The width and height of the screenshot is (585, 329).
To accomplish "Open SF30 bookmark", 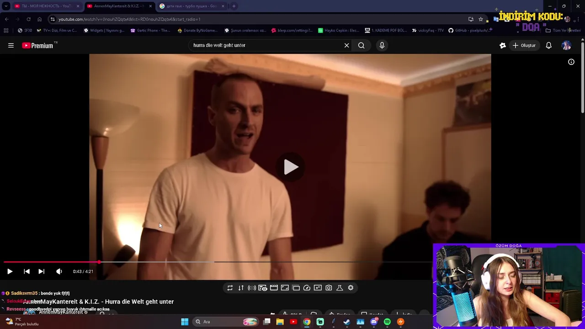I will click(x=25, y=31).
